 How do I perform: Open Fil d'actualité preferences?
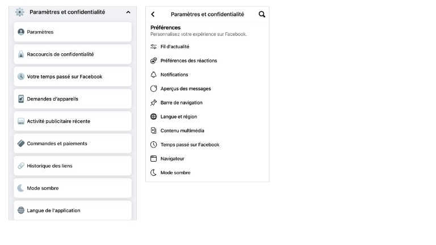[175, 47]
